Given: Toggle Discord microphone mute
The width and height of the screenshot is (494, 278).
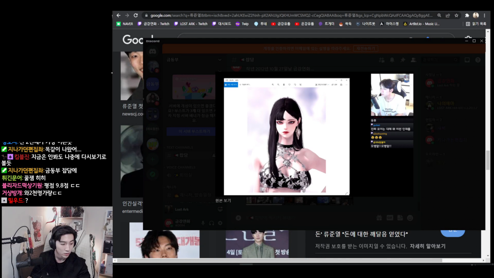Looking at the screenshot, I should click(x=203, y=223).
